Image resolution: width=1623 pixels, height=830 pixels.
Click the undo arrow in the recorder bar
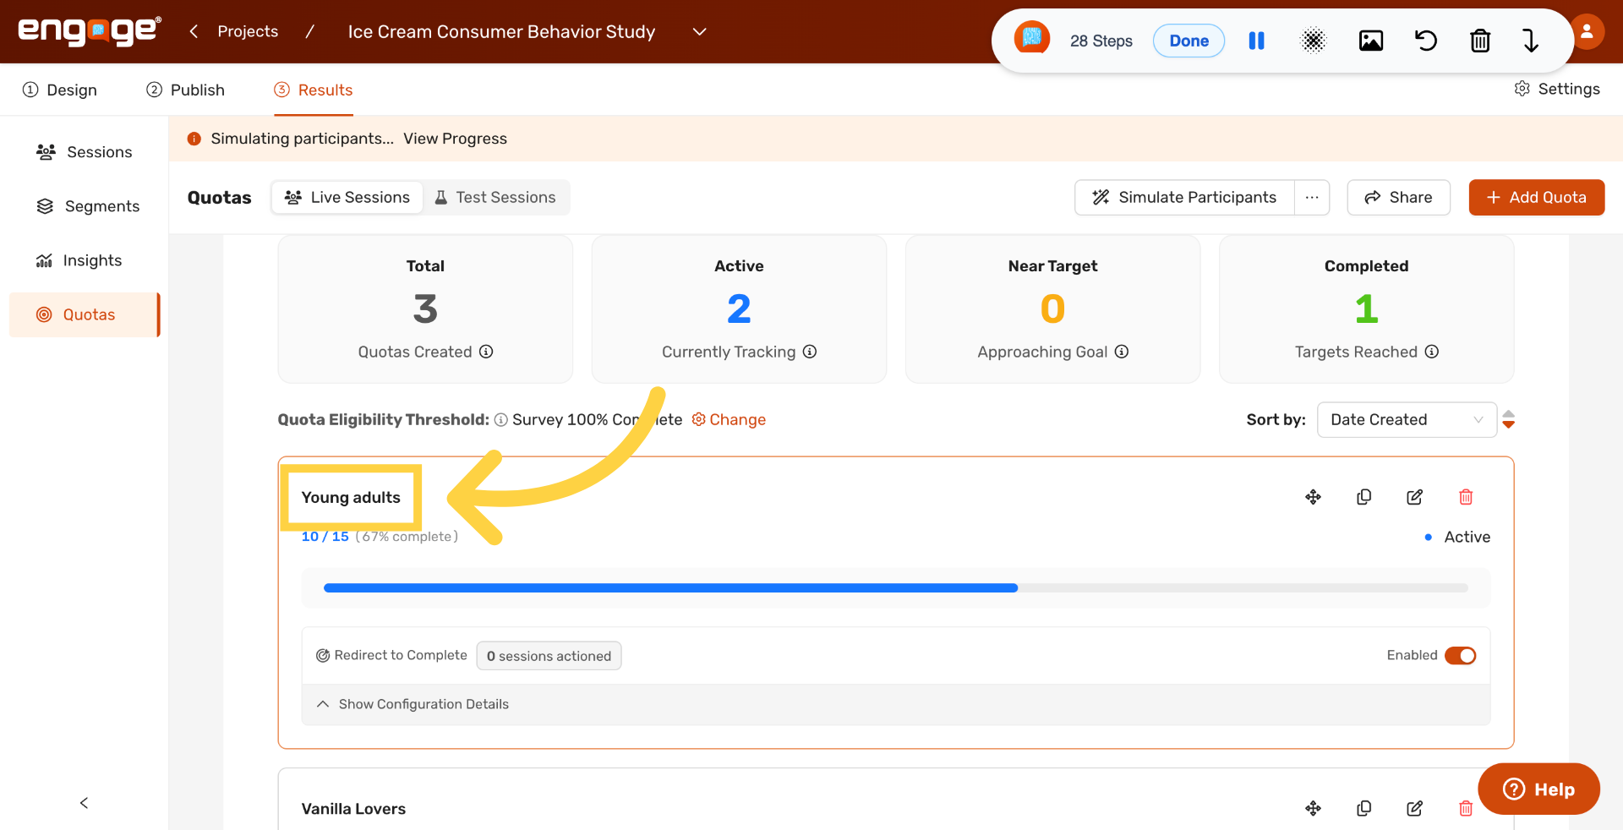coord(1425,41)
